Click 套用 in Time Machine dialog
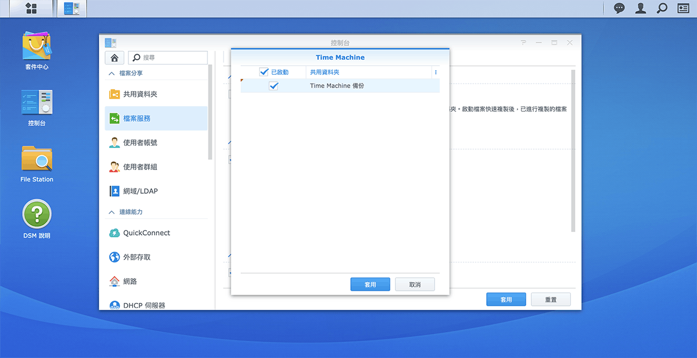Image resolution: width=697 pixels, height=358 pixels. 370,284
